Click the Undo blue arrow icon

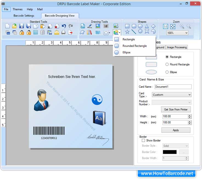pos(64,26)
